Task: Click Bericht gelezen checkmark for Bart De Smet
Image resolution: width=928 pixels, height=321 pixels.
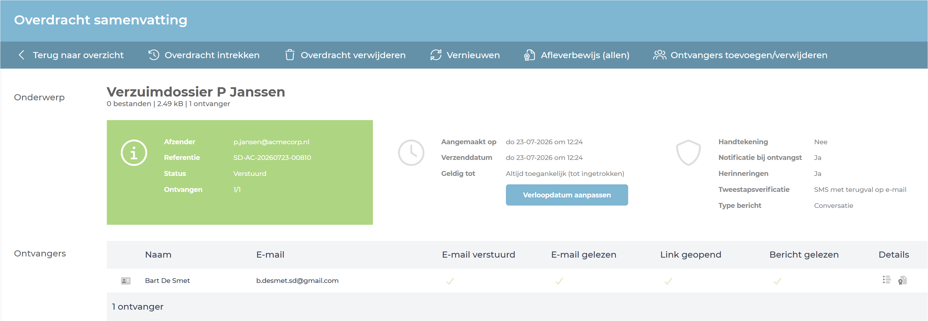Action: 778,281
